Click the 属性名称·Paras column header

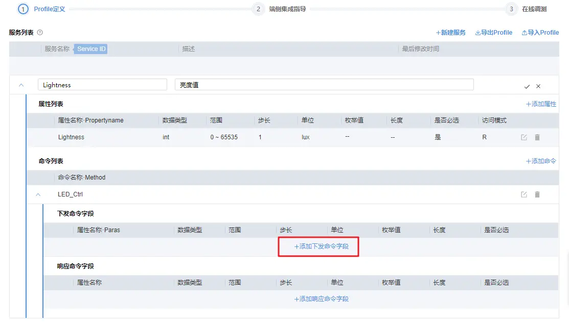coord(98,230)
